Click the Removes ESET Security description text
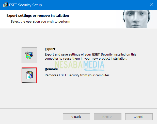 [77, 75]
